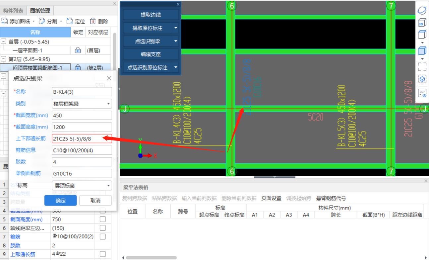Image resolution: width=429 pixels, height=260 pixels.
Task: Click the orbit rotate view icon
Action: tap(422, 10)
